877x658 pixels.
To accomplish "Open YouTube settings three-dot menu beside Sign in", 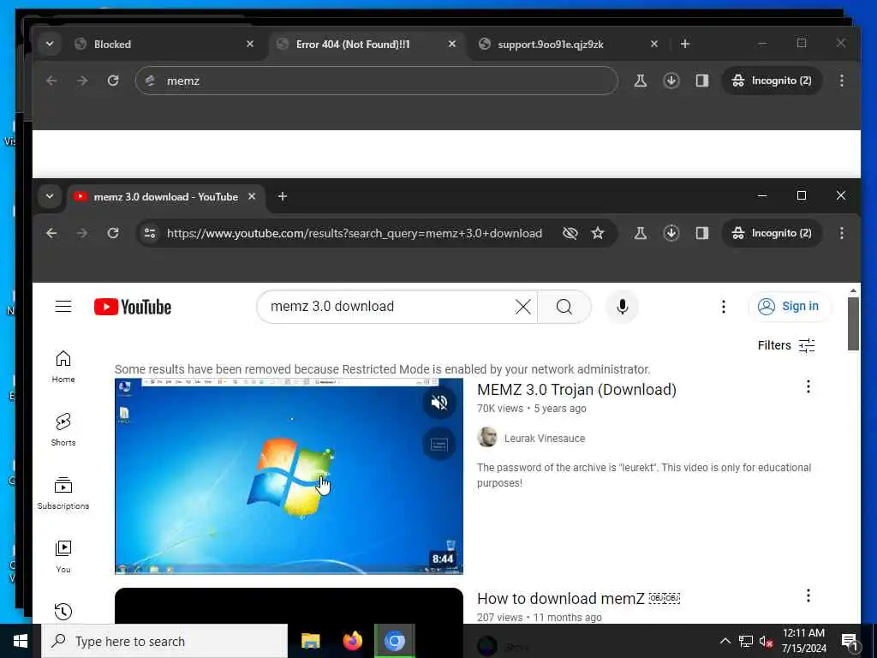I will click(723, 307).
